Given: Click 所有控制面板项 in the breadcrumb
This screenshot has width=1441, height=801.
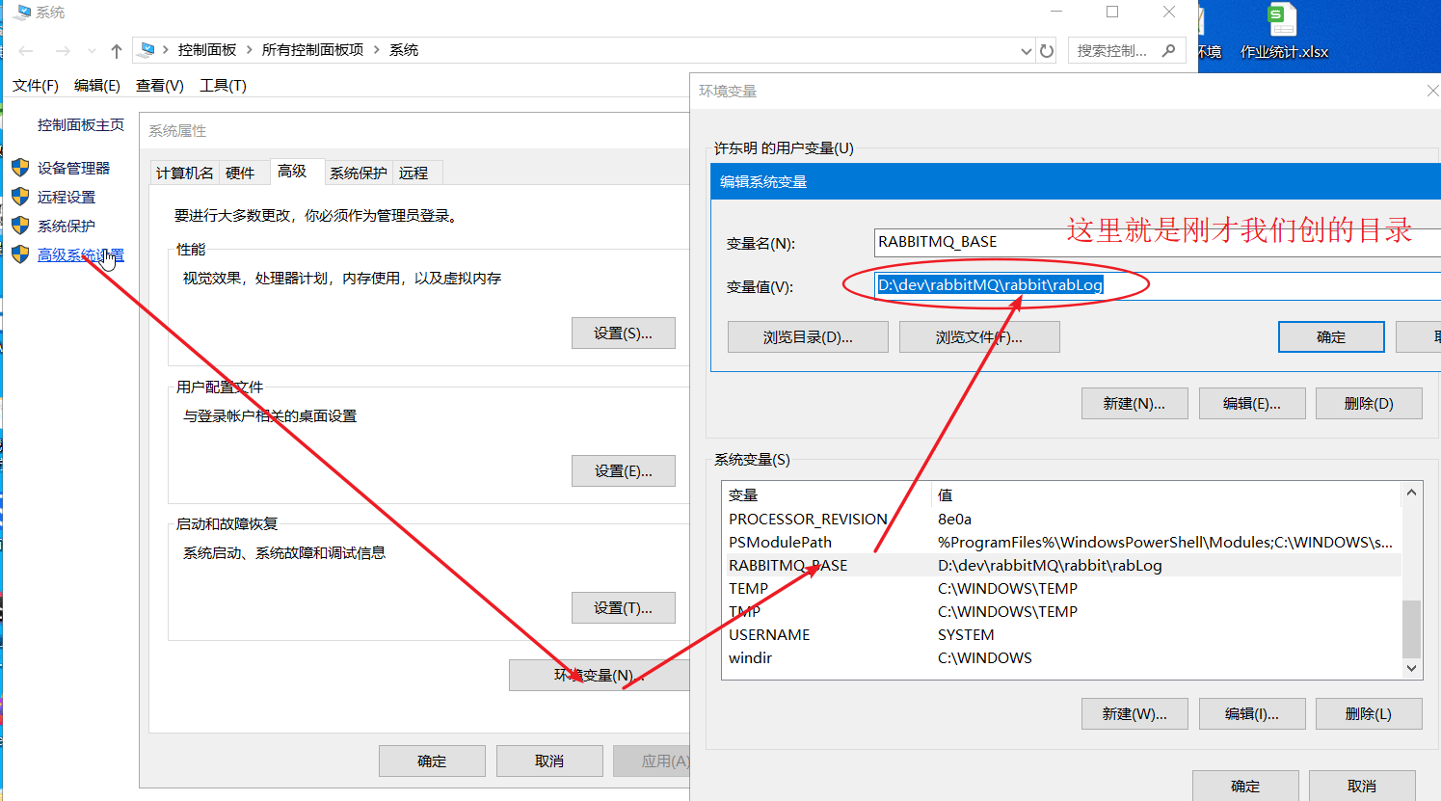Looking at the screenshot, I should [x=313, y=50].
